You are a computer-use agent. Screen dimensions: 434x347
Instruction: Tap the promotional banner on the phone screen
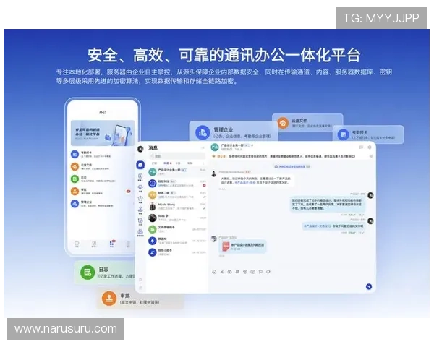[103, 133]
